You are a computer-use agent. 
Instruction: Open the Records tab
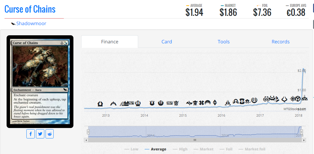click(280, 42)
